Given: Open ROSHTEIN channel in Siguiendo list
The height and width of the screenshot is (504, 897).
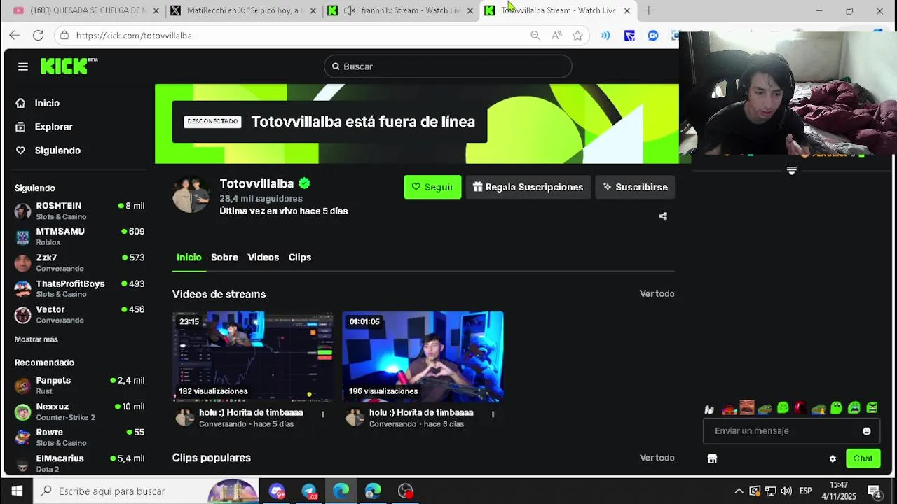Looking at the screenshot, I should (79, 211).
